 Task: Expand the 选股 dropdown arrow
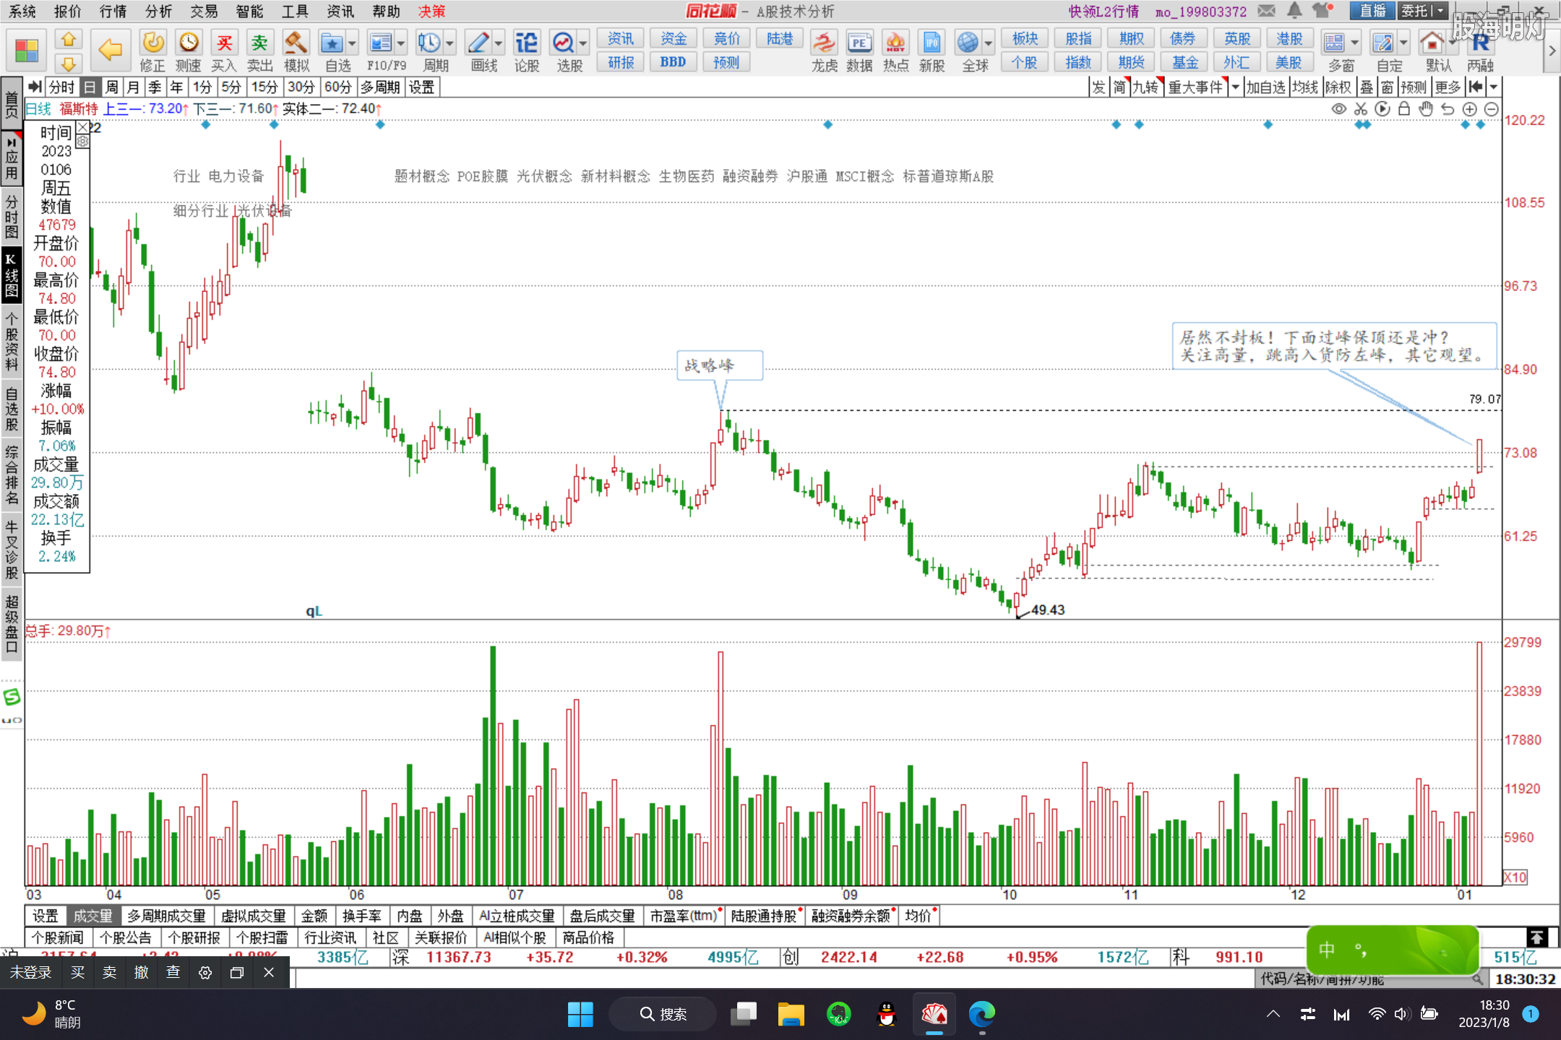coord(583,43)
